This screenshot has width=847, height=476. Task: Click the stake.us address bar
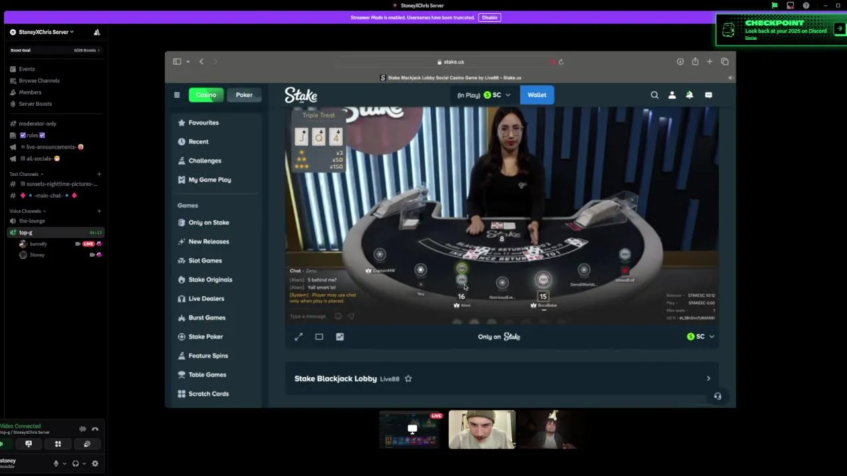pyautogui.click(x=451, y=61)
